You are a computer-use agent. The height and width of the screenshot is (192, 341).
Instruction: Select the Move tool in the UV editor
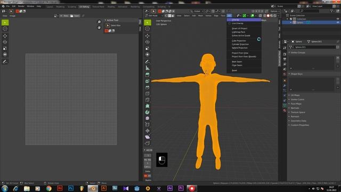point(5,36)
